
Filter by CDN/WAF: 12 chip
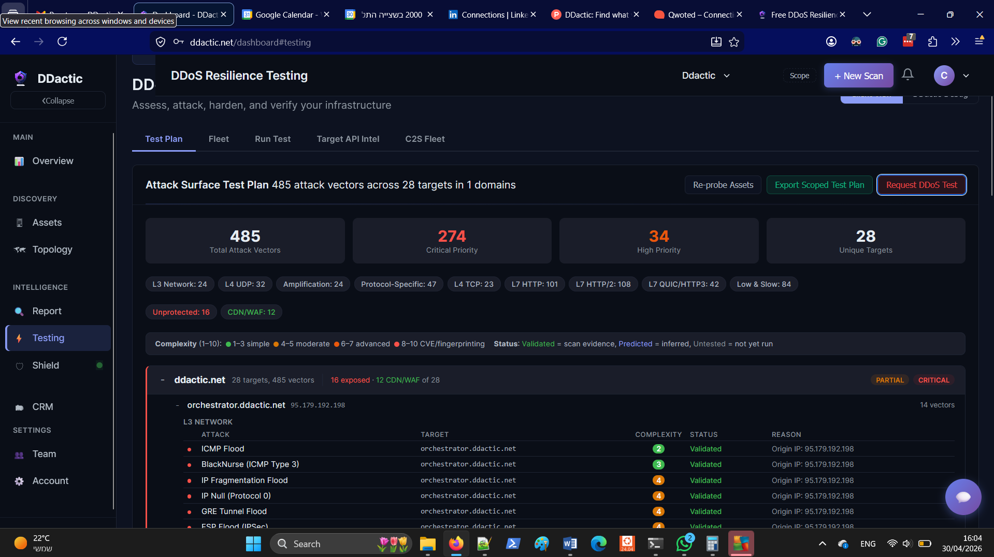(x=251, y=312)
